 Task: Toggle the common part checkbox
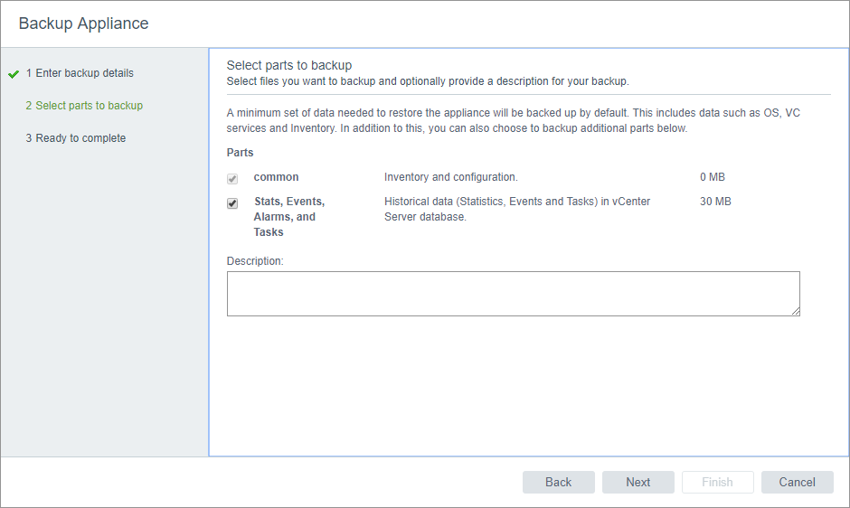[x=232, y=178]
